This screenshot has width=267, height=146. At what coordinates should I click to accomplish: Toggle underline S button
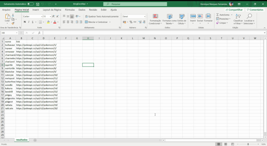point(33,22)
